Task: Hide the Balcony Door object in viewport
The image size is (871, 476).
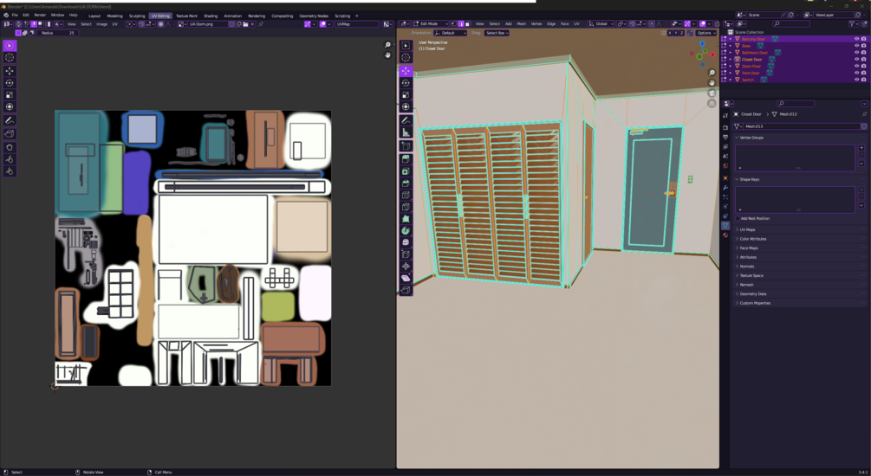Action: tap(856, 39)
